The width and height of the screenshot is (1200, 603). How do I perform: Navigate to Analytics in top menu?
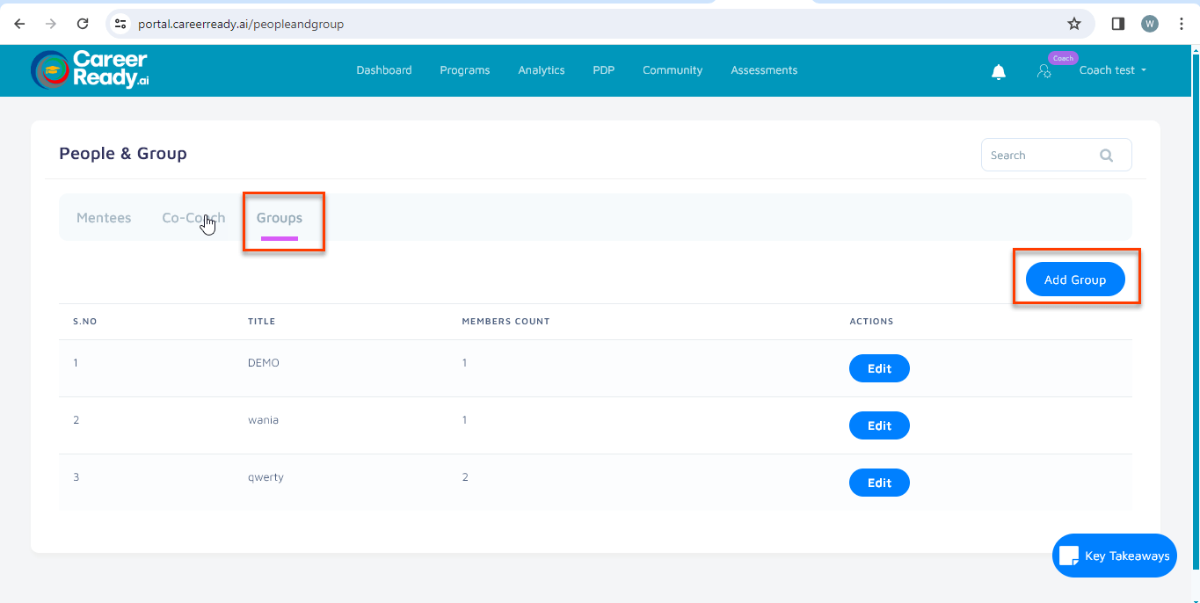pos(541,70)
